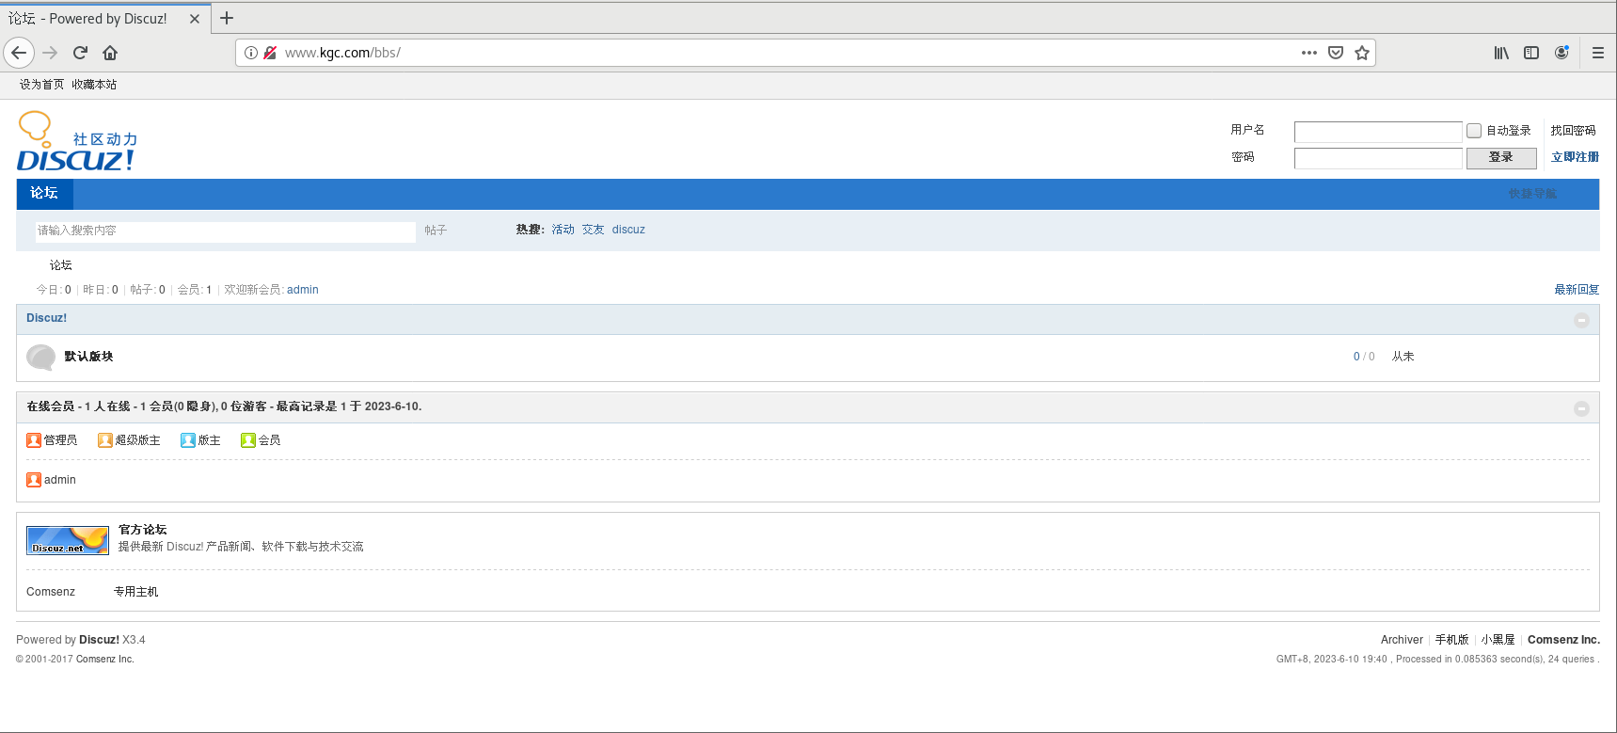Open the 快捷导航 dropdown
Viewport: 1617px width, 733px height.
click(1532, 194)
